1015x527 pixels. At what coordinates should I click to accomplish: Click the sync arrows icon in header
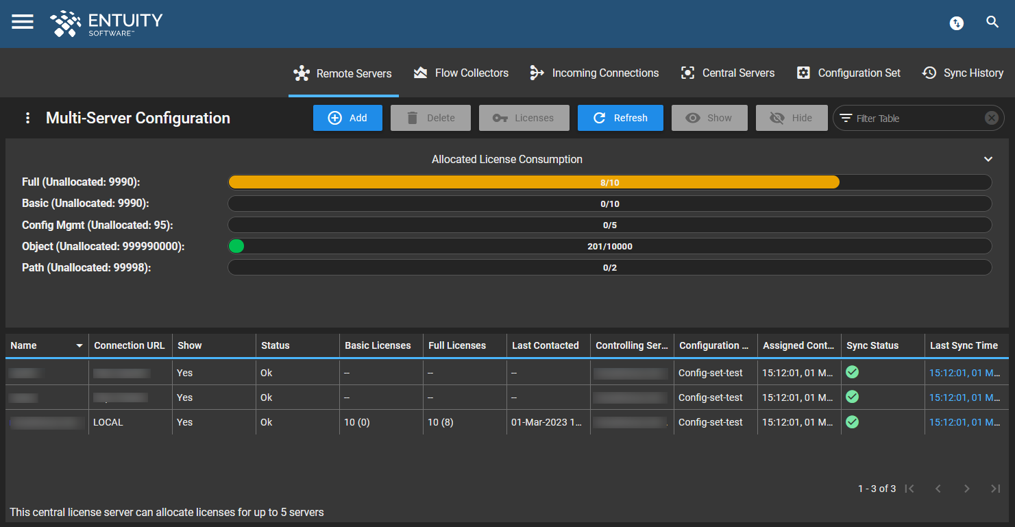[957, 23]
